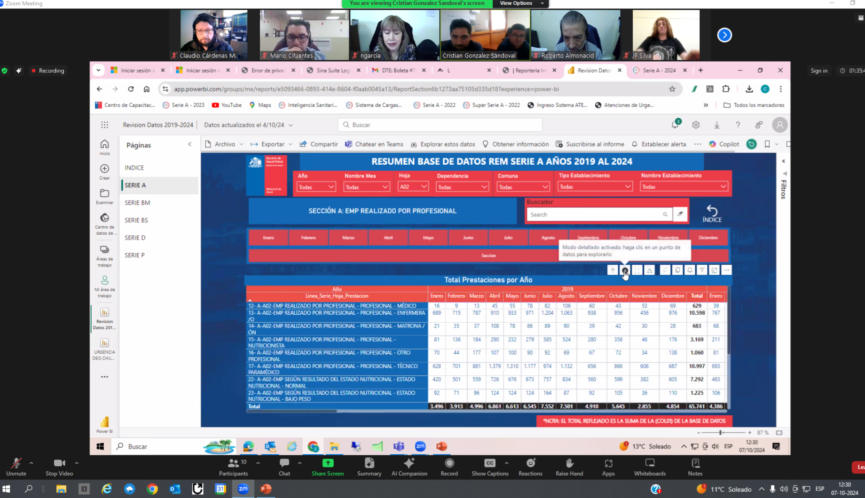
Task: Open the Power BI account avatar
Action: (x=780, y=125)
